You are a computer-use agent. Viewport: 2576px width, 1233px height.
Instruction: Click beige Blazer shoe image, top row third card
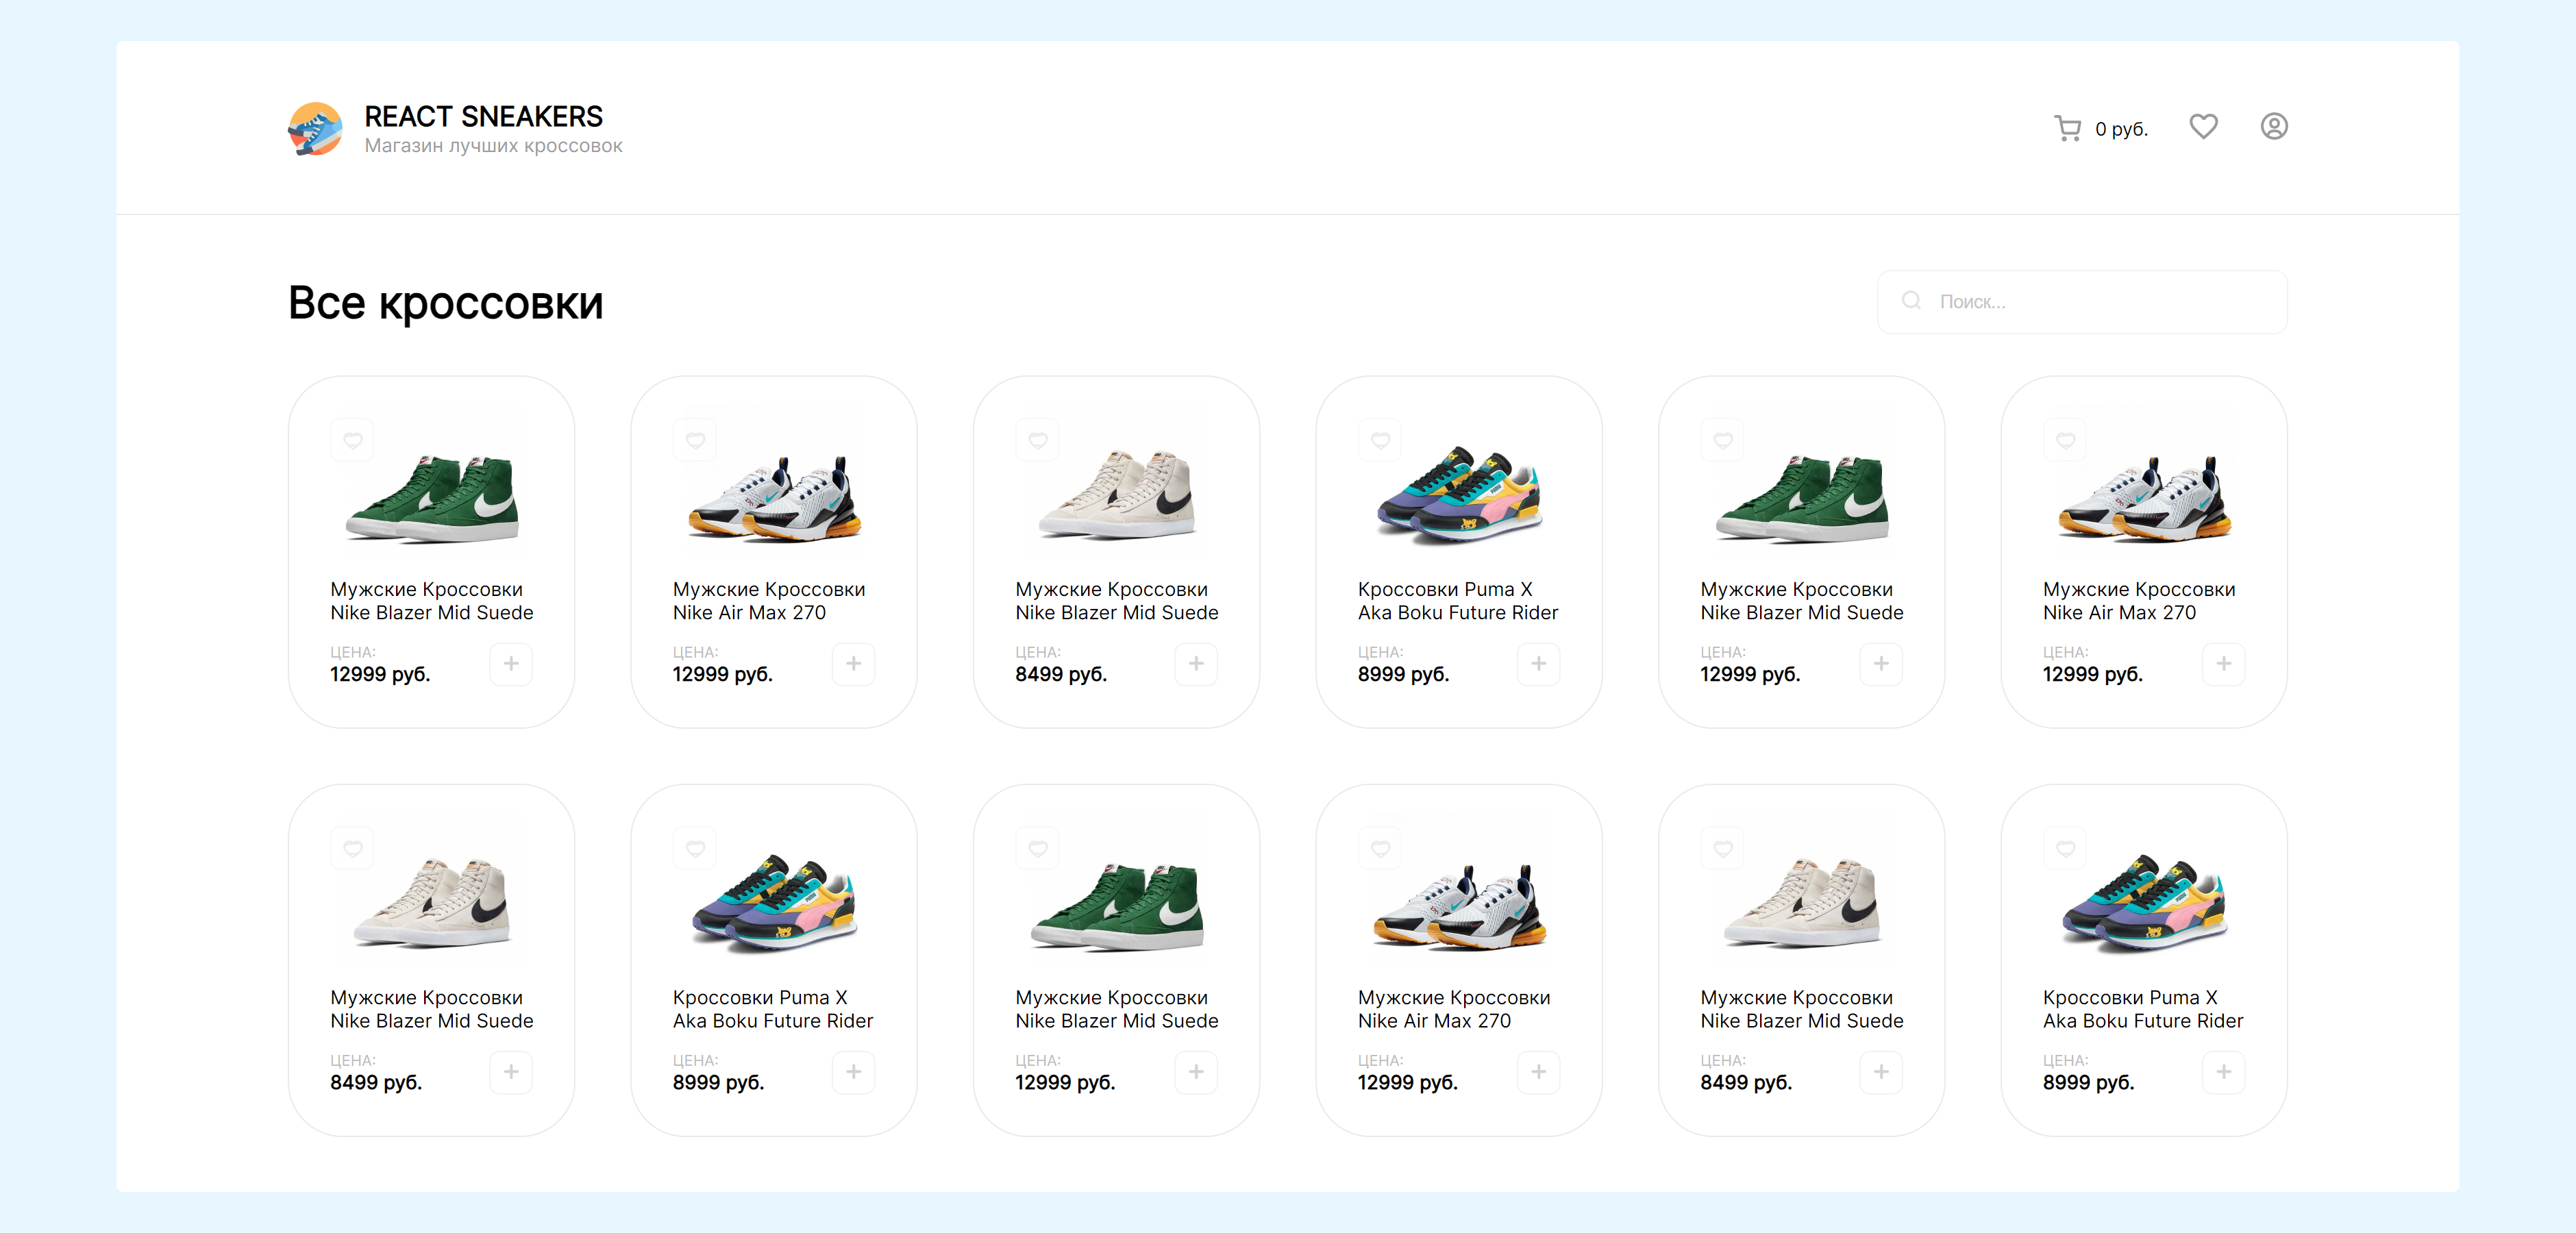[1117, 495]
